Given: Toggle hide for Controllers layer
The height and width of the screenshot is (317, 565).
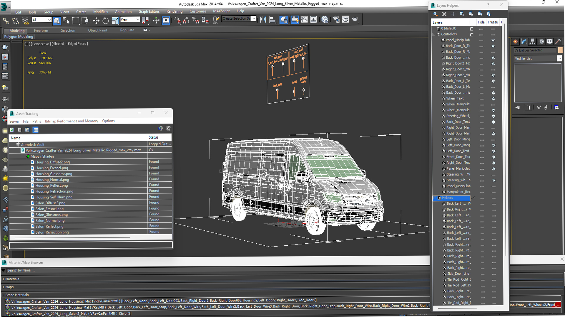Looking at the screenshot, I should click(481, 34).
